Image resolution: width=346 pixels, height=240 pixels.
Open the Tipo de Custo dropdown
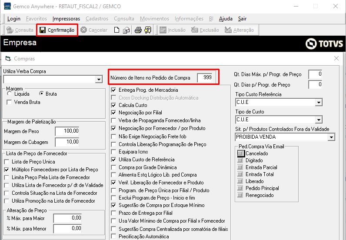pos(319,120)
